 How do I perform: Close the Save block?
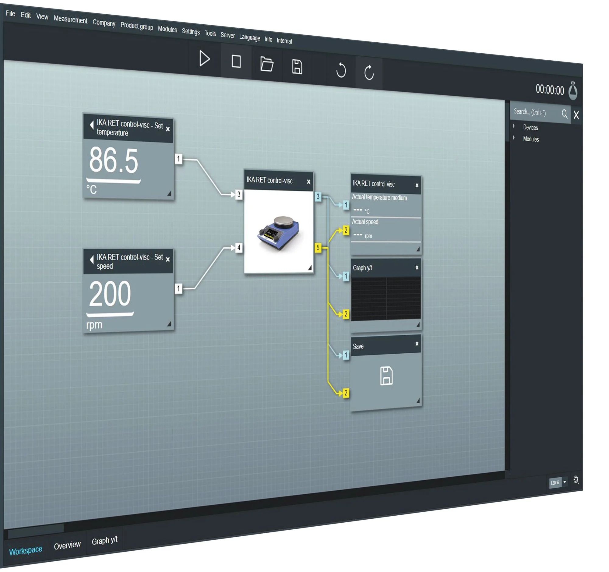(x=417, y=344)
